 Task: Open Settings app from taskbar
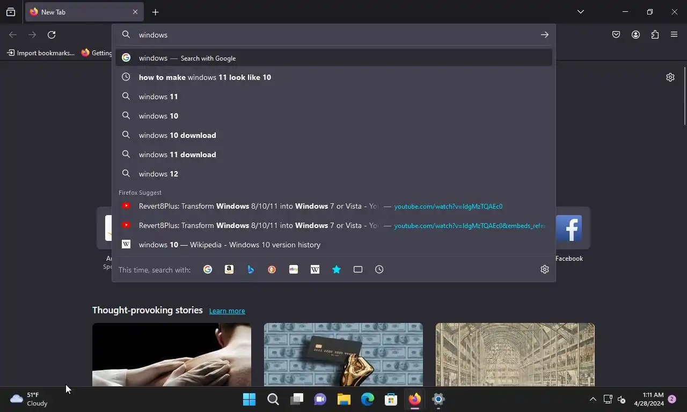click(x=438, y=399)
